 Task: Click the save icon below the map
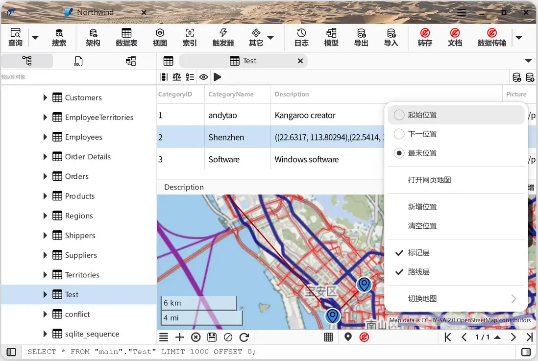click(212, 337)
